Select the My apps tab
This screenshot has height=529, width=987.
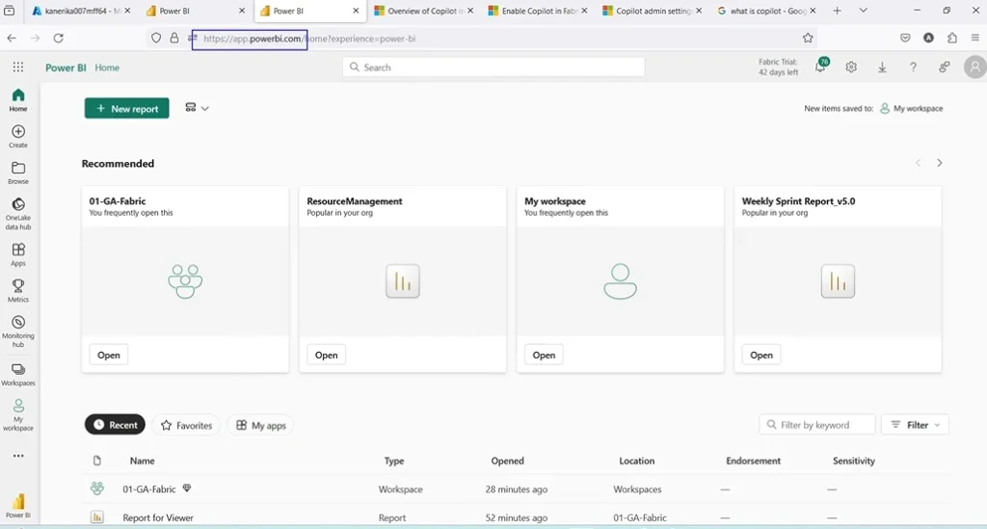(x=261, y=425)
